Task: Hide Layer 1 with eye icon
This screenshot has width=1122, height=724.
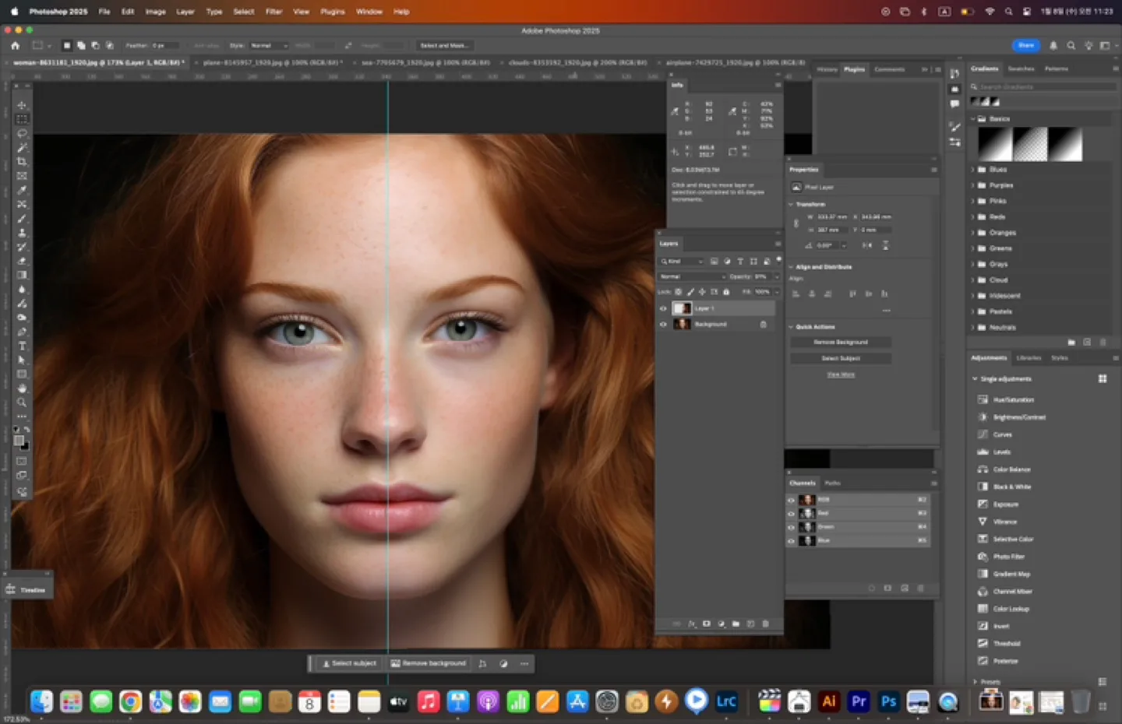Action: point(664,308)
